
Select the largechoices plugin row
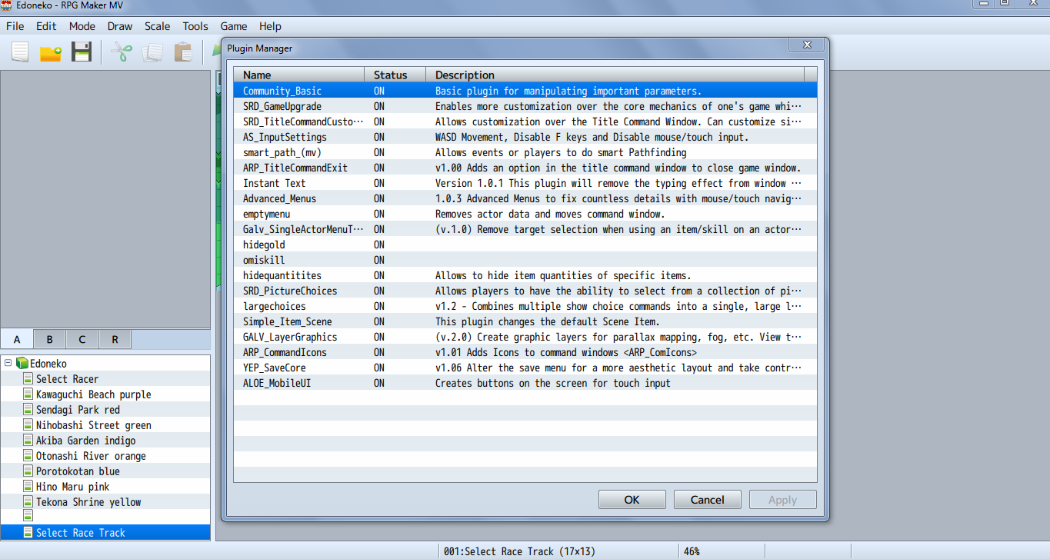pyautogui.click(x=525, y=306)
